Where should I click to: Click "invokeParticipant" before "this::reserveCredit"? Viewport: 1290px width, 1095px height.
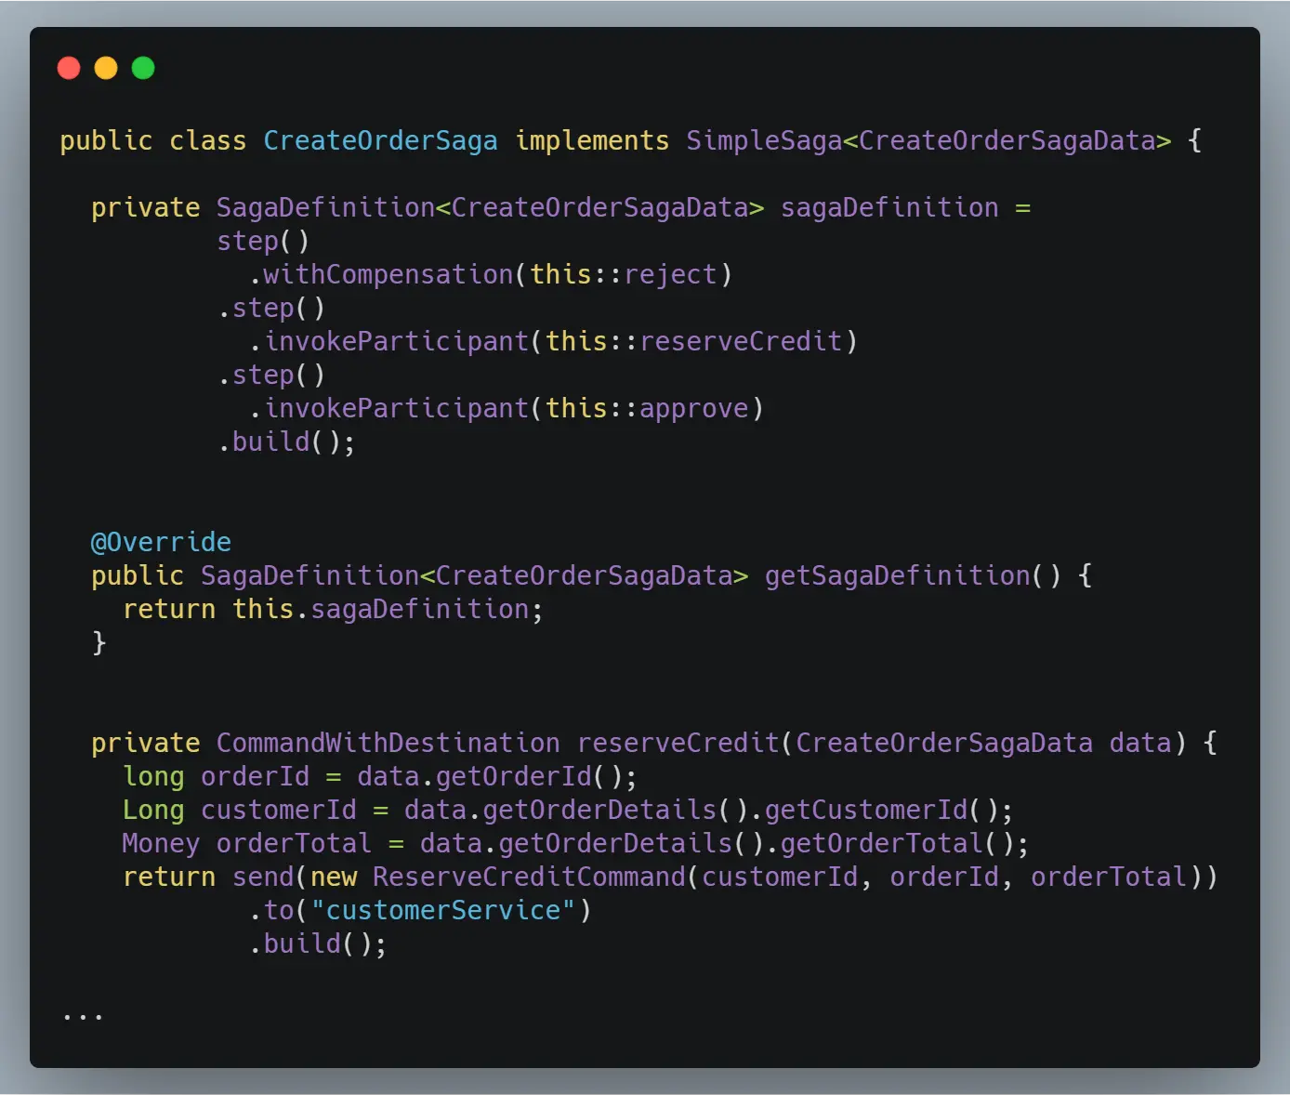[x=396, y=341]
